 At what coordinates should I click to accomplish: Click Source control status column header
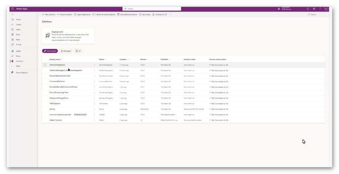pos(218,59)
